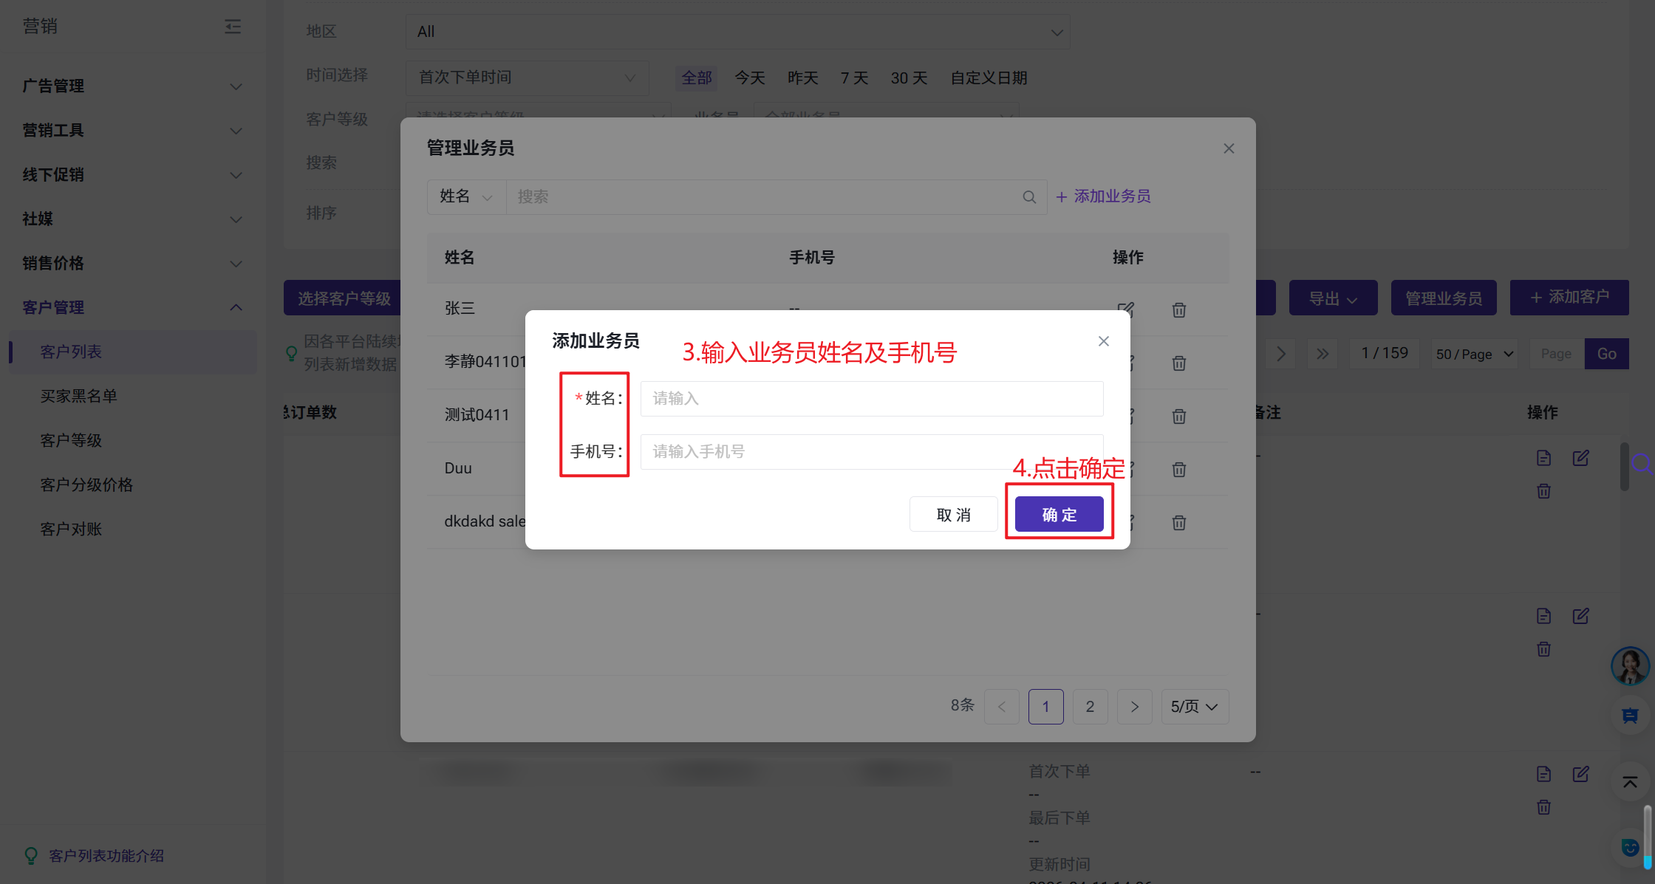The height and width of the screenshot is (884, 1655).
Task: Click the 确定 confirm button
Action: tap(1059, 515)
